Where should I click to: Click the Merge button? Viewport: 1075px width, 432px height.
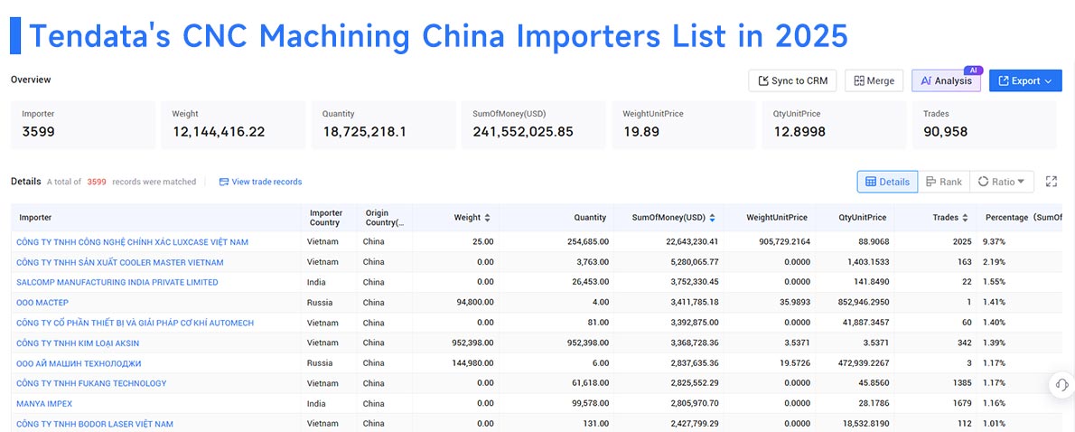pyautogui.click(x=874, y=81)
